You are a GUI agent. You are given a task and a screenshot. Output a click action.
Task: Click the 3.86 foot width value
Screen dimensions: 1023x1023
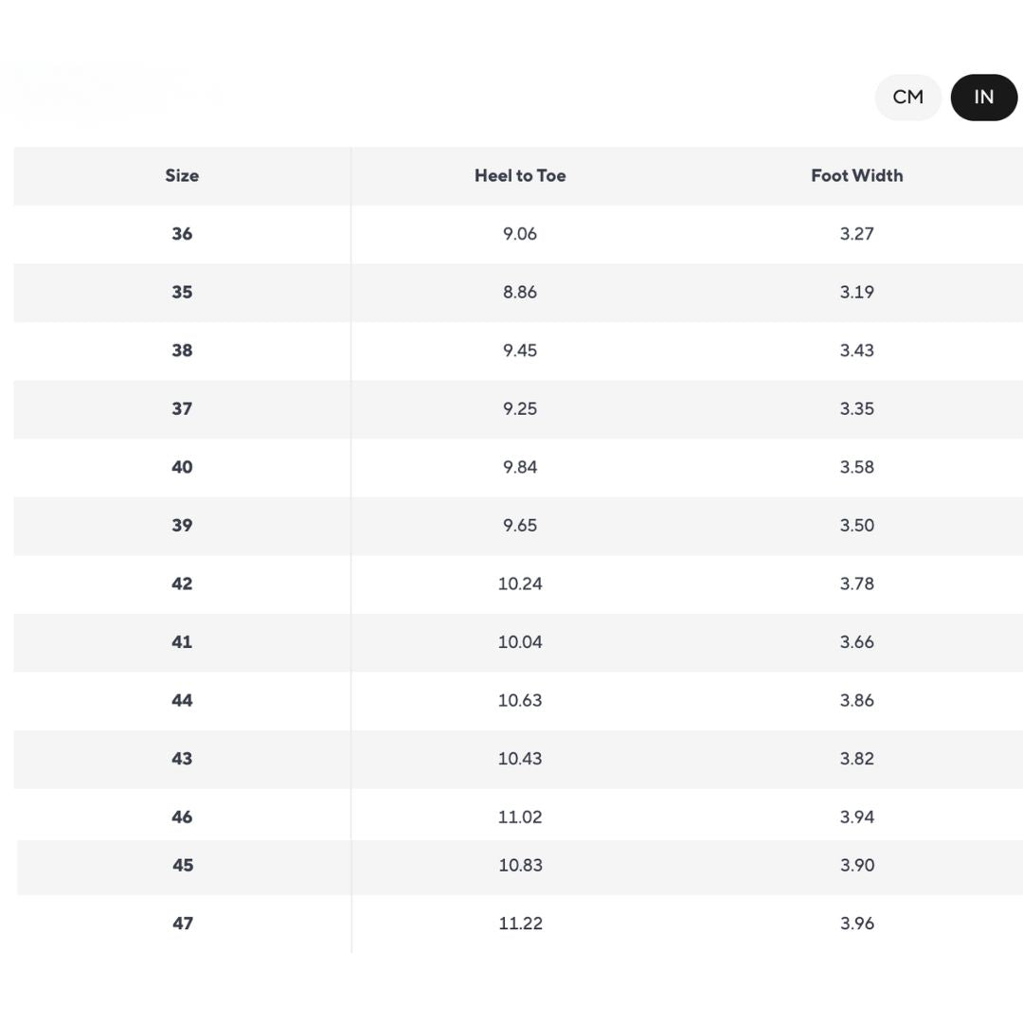click(856, 700)
